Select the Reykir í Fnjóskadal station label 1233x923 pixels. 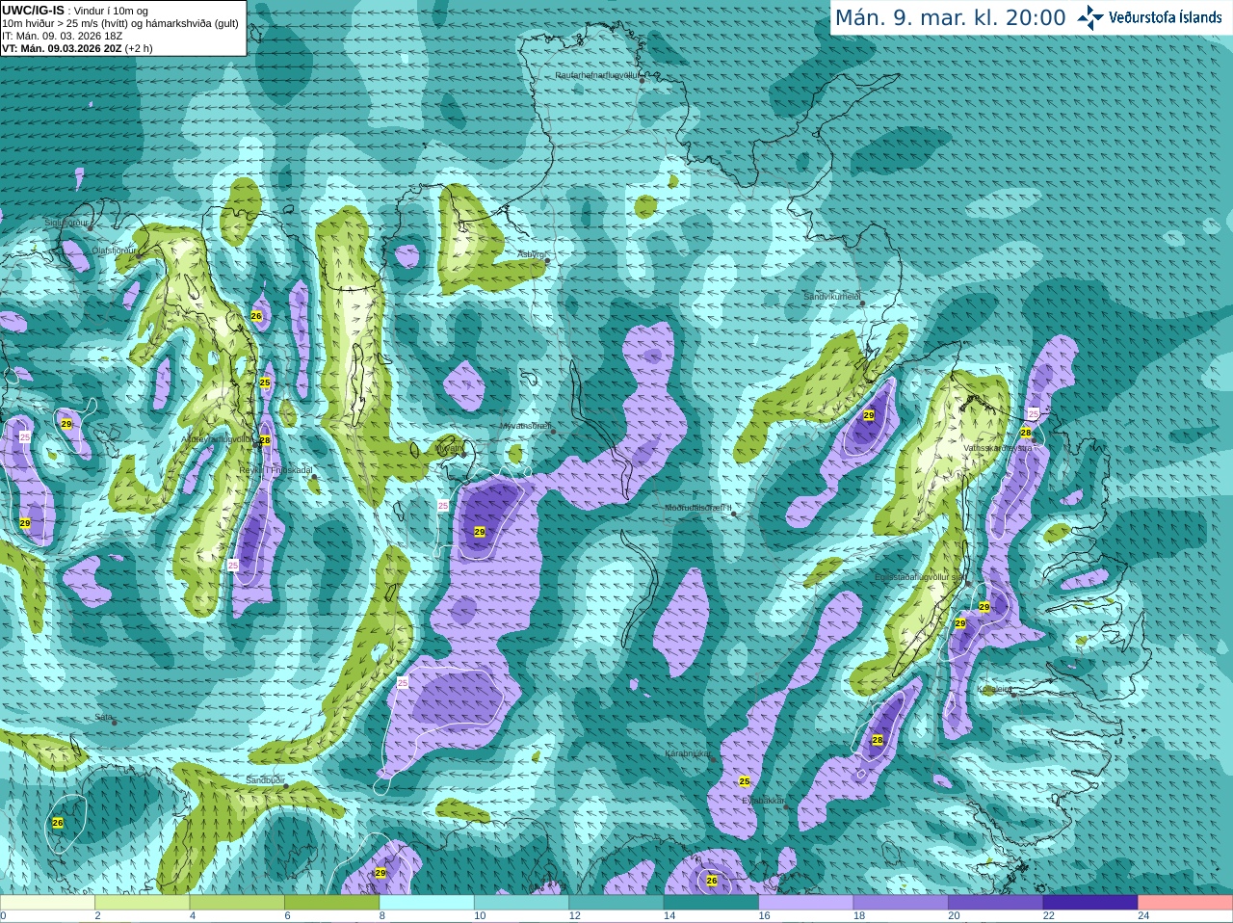pyautogui.click(x=276, y=470)
